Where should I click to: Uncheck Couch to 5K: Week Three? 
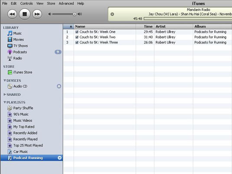pos(77,43)
